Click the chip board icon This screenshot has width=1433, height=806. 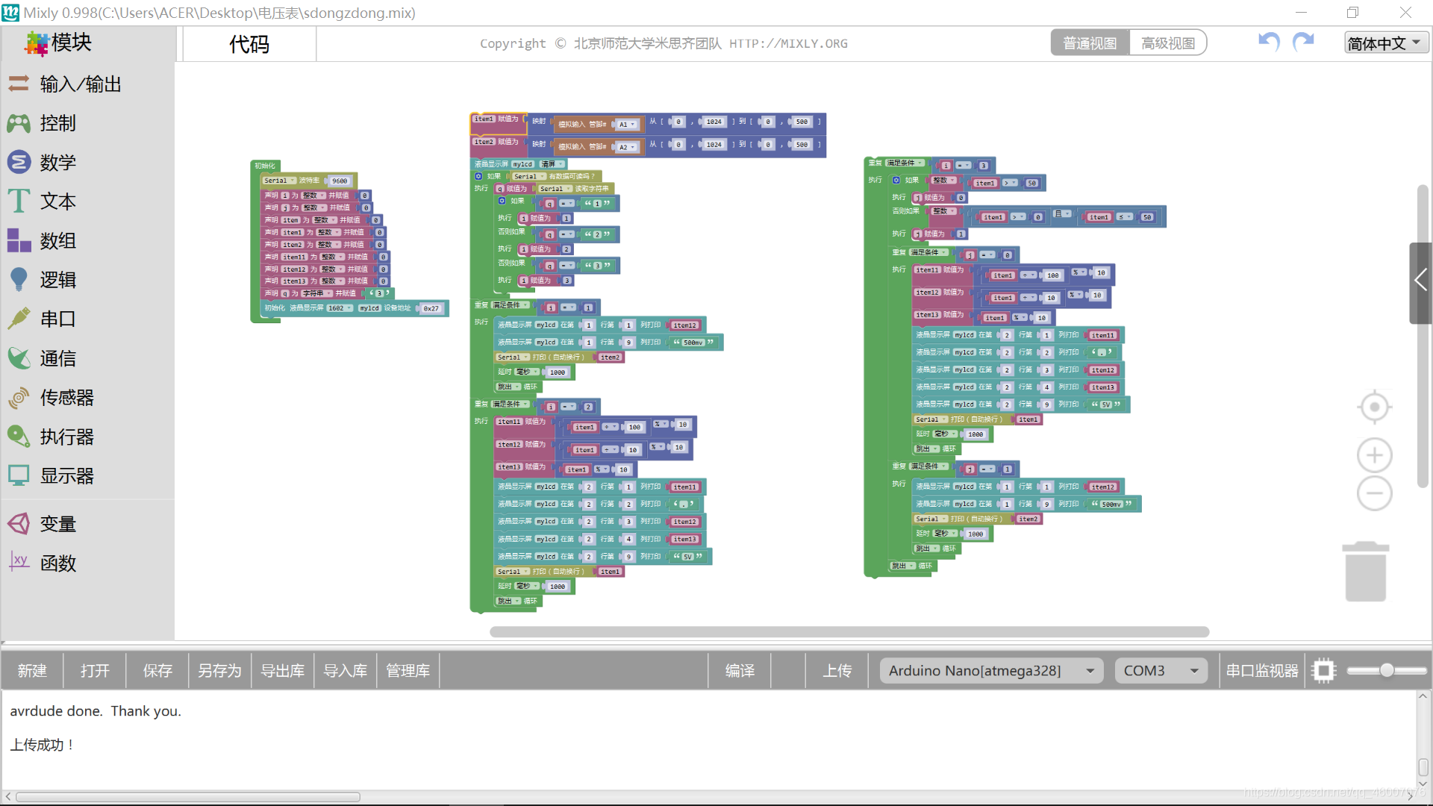point(1323,670)
